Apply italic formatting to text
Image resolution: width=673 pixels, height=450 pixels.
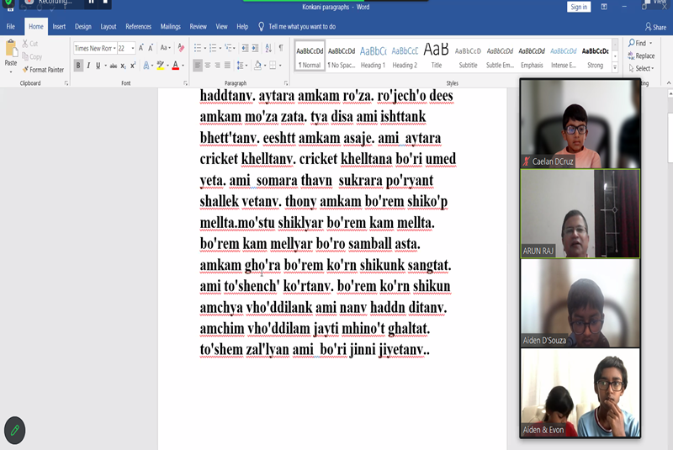[88, 66]
